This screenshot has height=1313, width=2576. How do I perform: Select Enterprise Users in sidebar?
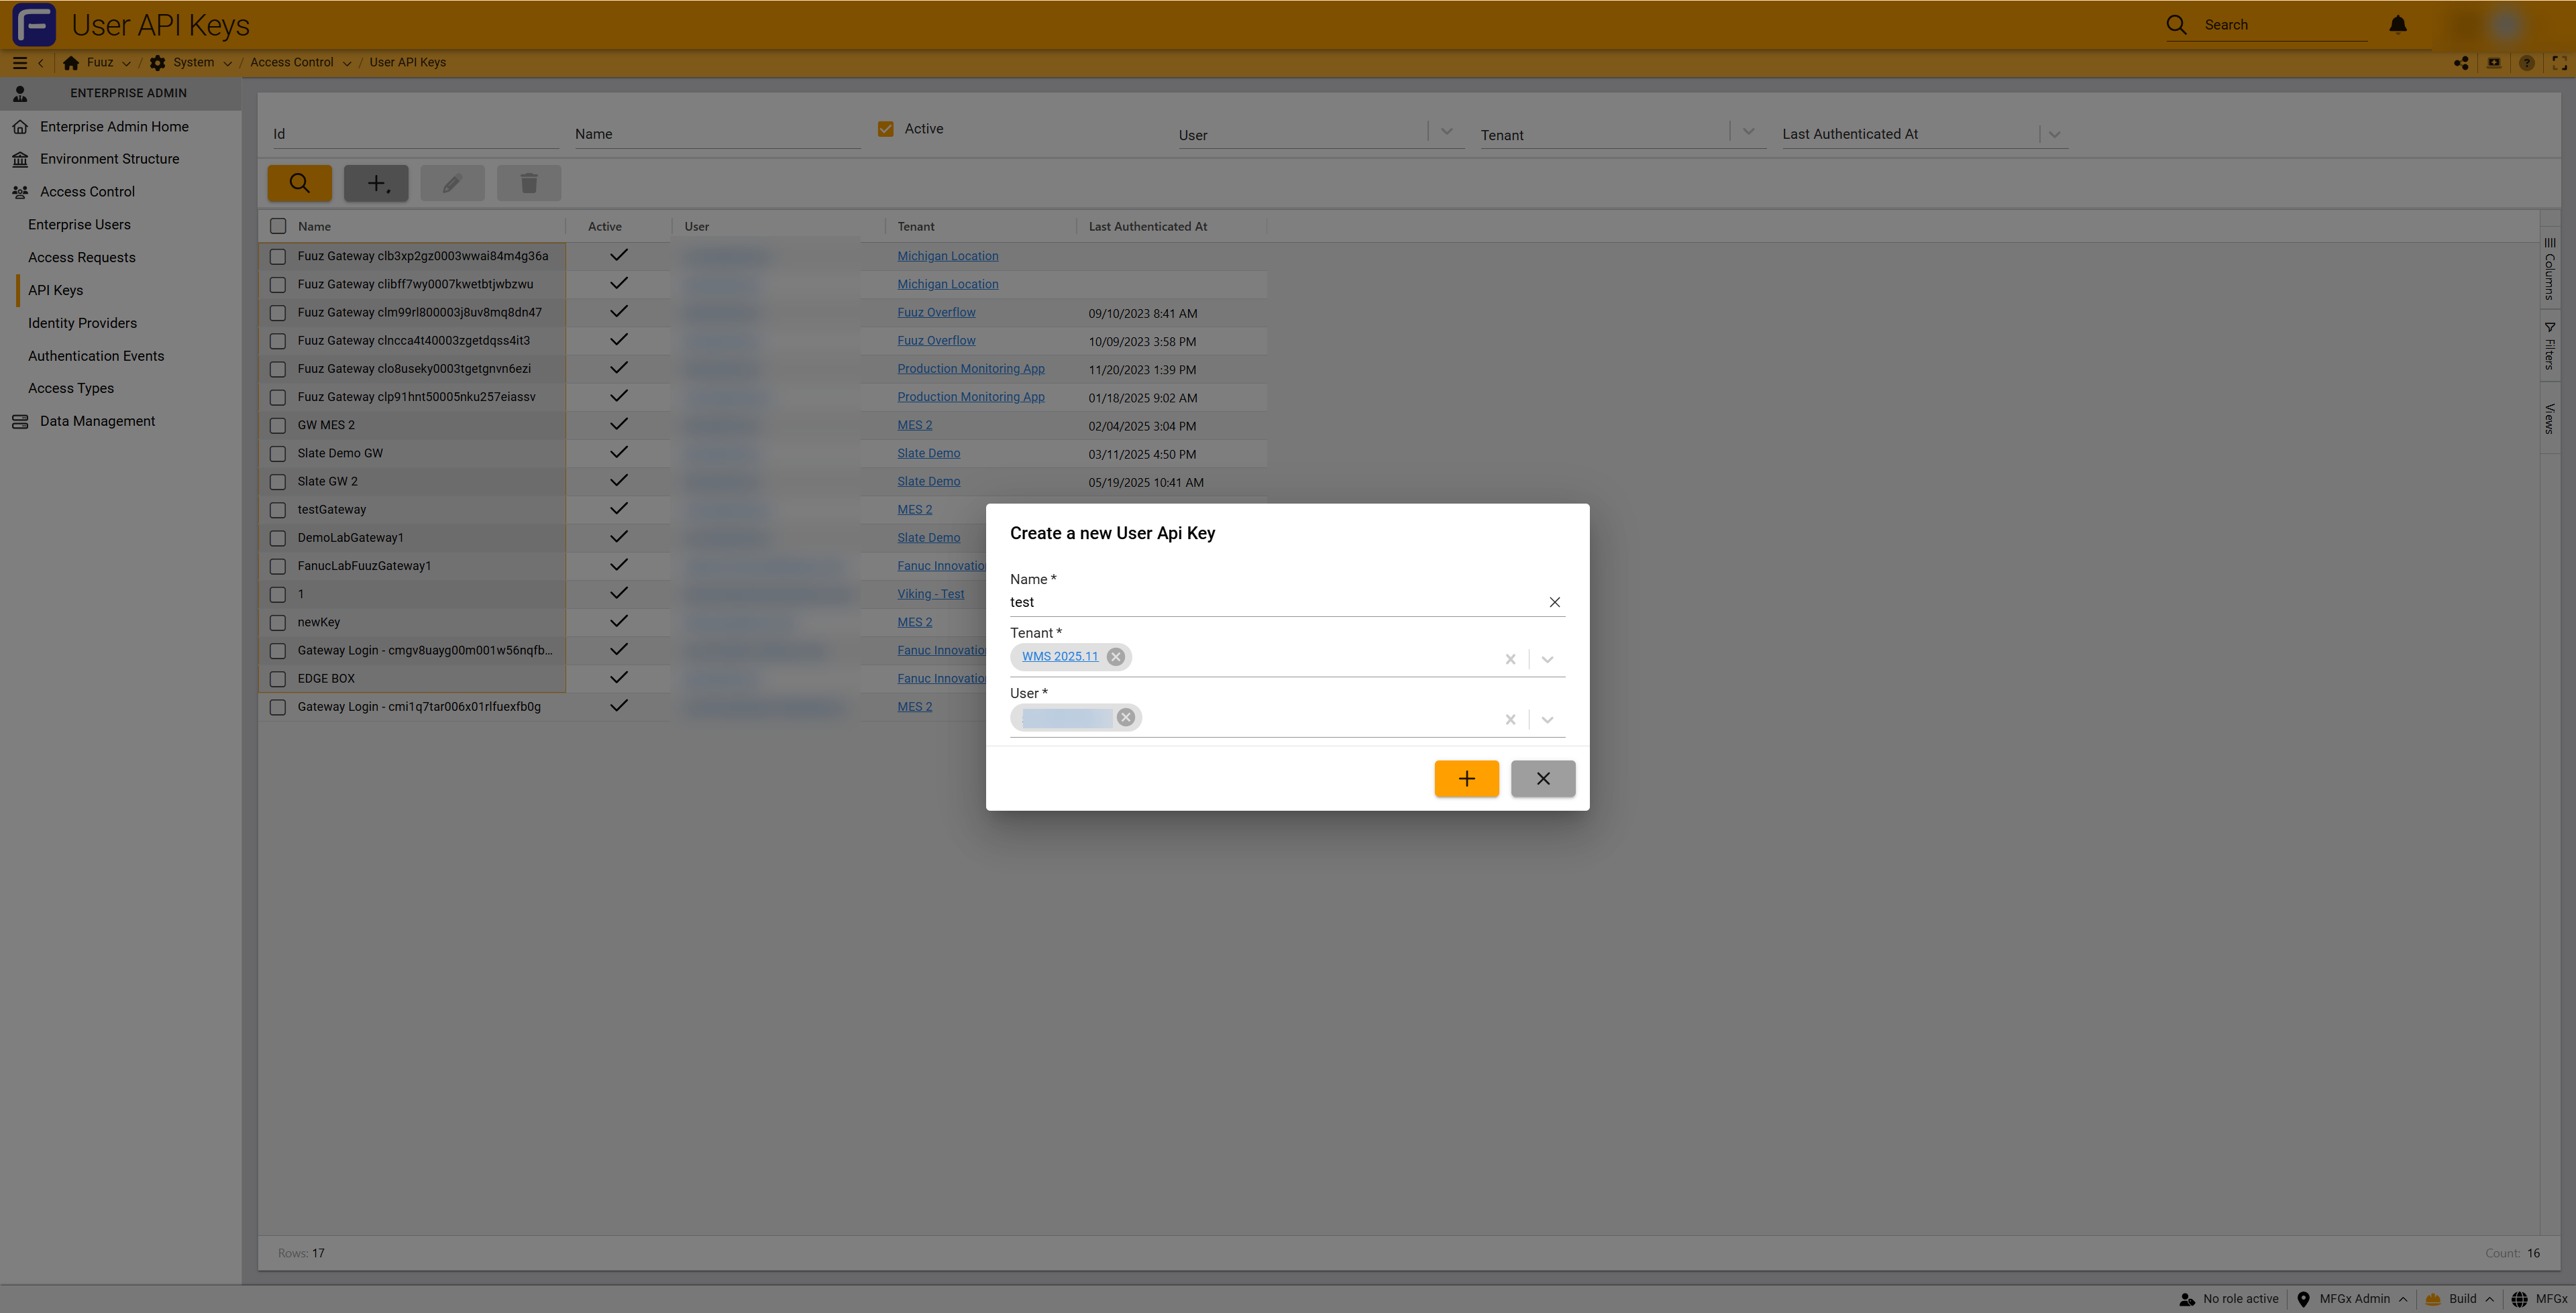pos(79,224)
